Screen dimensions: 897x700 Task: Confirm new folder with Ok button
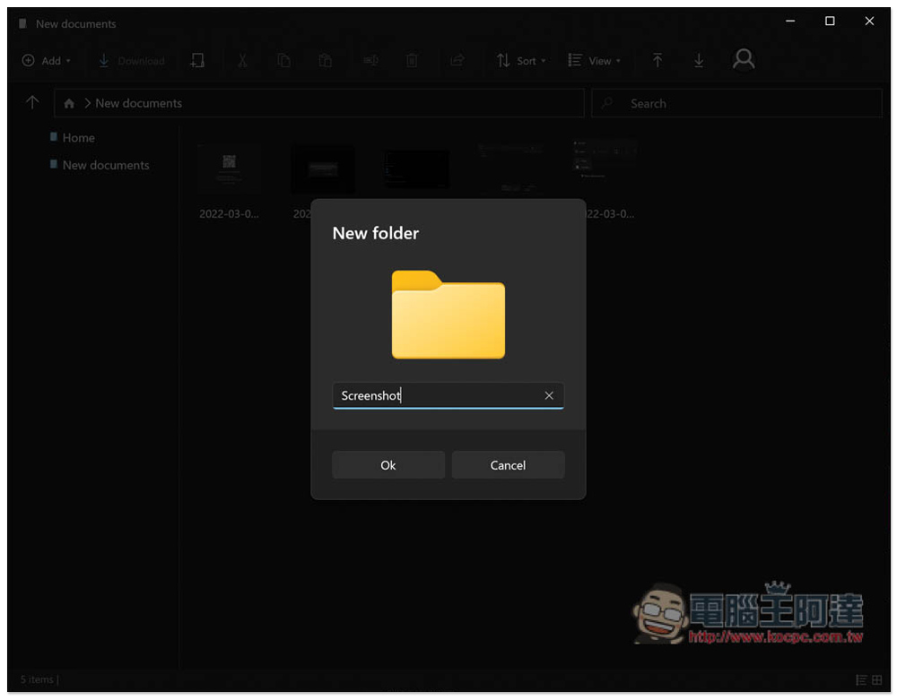pyautogui.click(x=388, y=465)
